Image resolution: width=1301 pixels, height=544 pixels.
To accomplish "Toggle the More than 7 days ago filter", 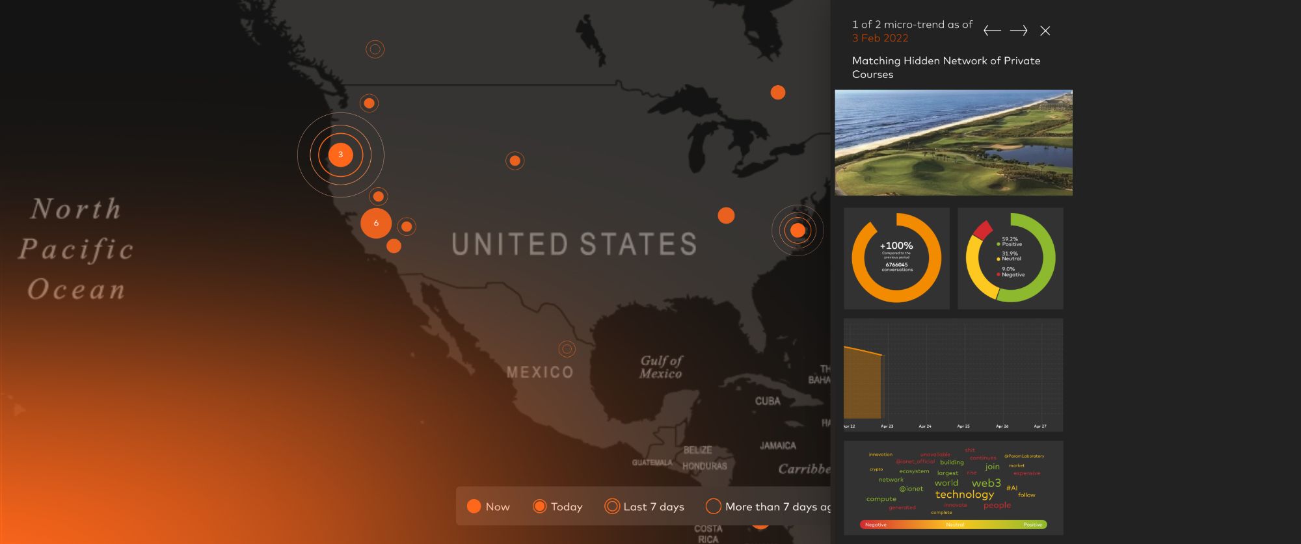I will pyautogui.click(x=768, y=506).
